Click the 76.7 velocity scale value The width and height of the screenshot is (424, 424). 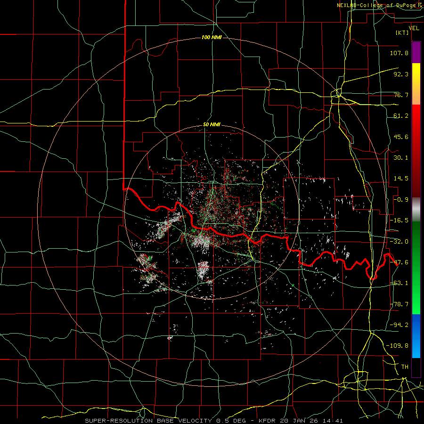coord(401,95)
